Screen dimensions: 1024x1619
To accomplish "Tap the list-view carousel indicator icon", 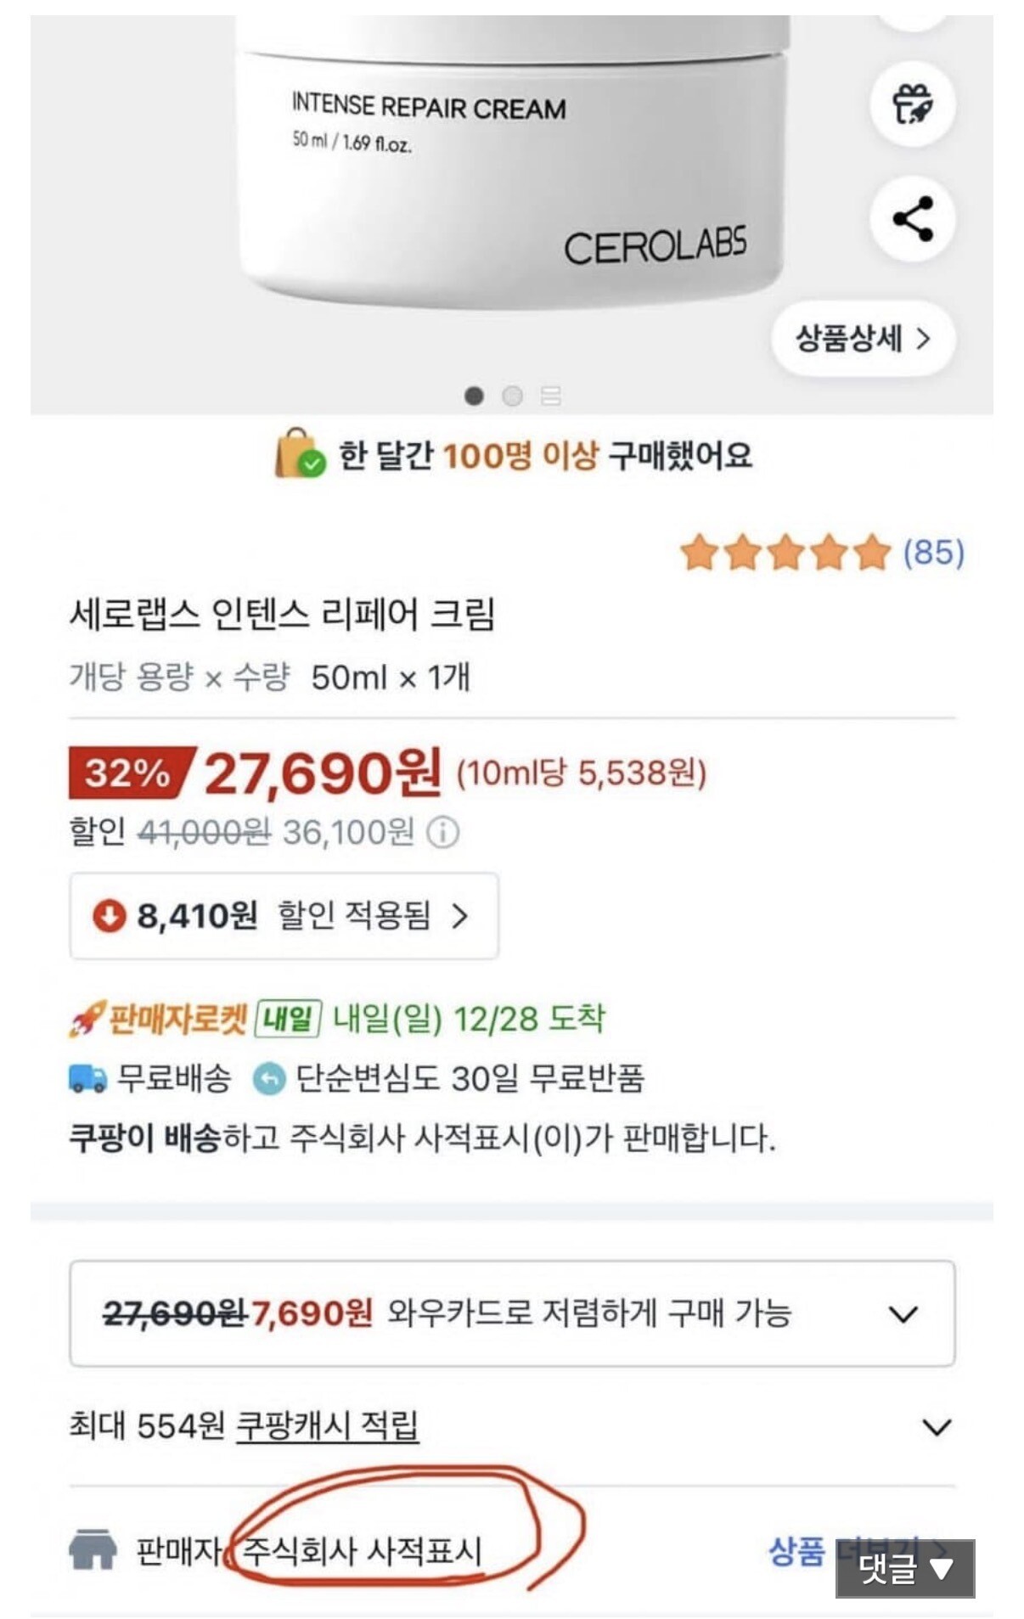I will coord(551,396).
